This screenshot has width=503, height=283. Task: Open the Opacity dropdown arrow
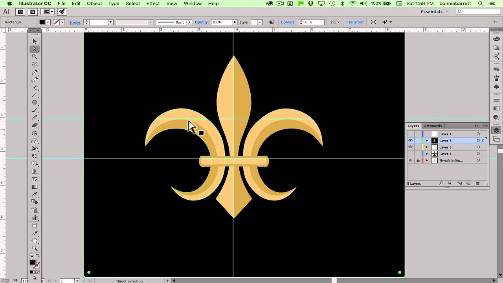coord(235,22)
